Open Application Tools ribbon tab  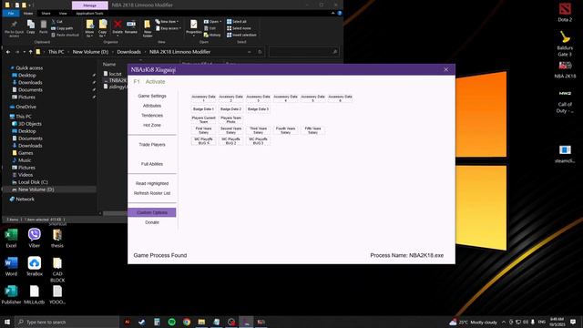[x=89, y=14]
